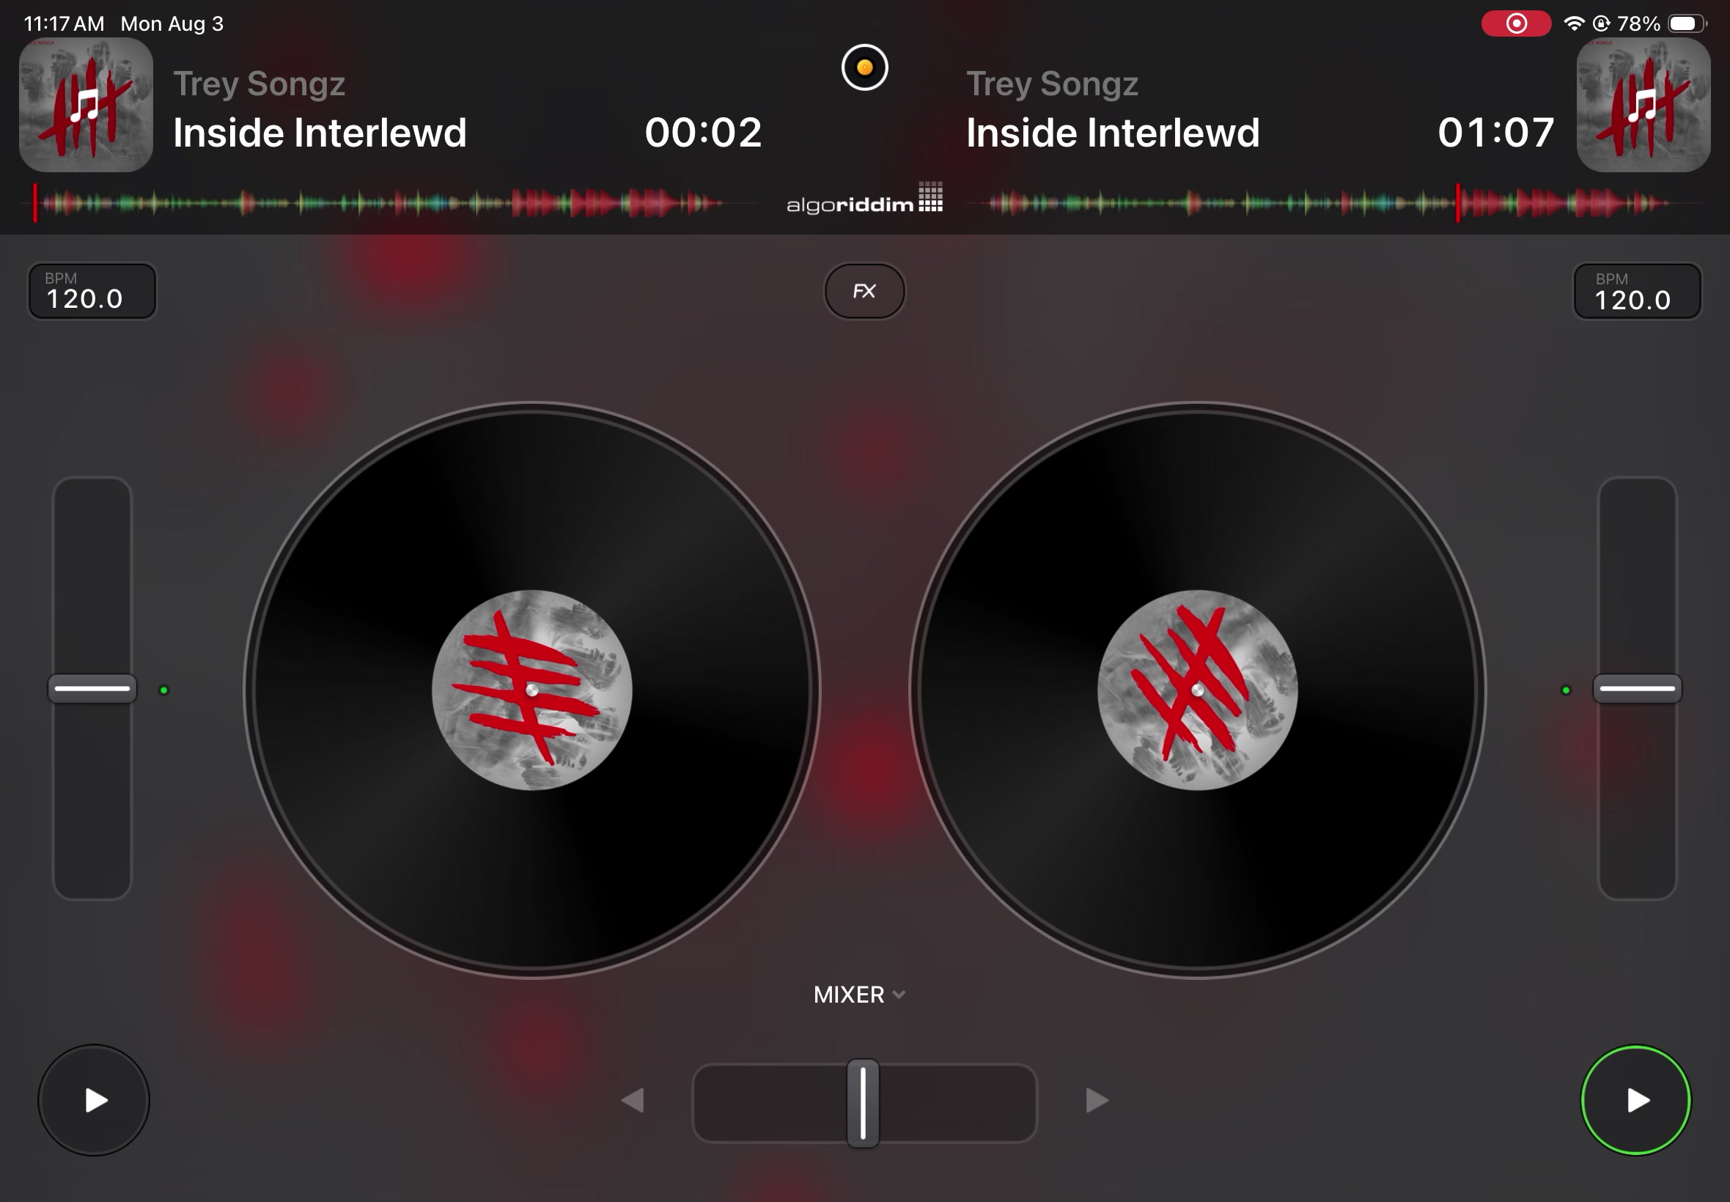Tap the red screen recording indicator
The image size is (1730, 1202).
coord(1516,23)
